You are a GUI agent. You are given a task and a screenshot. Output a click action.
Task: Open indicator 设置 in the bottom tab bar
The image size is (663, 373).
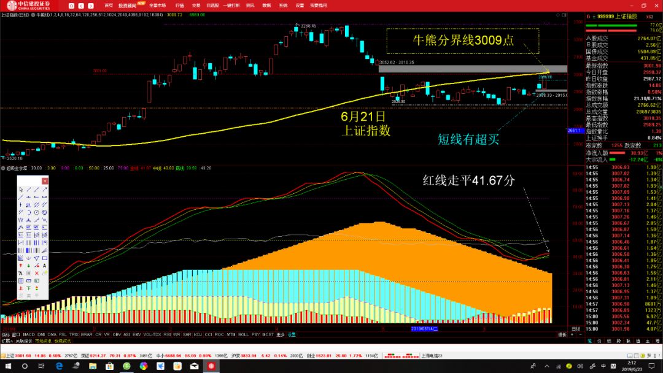pyautogui.click(x=292, y=334)
